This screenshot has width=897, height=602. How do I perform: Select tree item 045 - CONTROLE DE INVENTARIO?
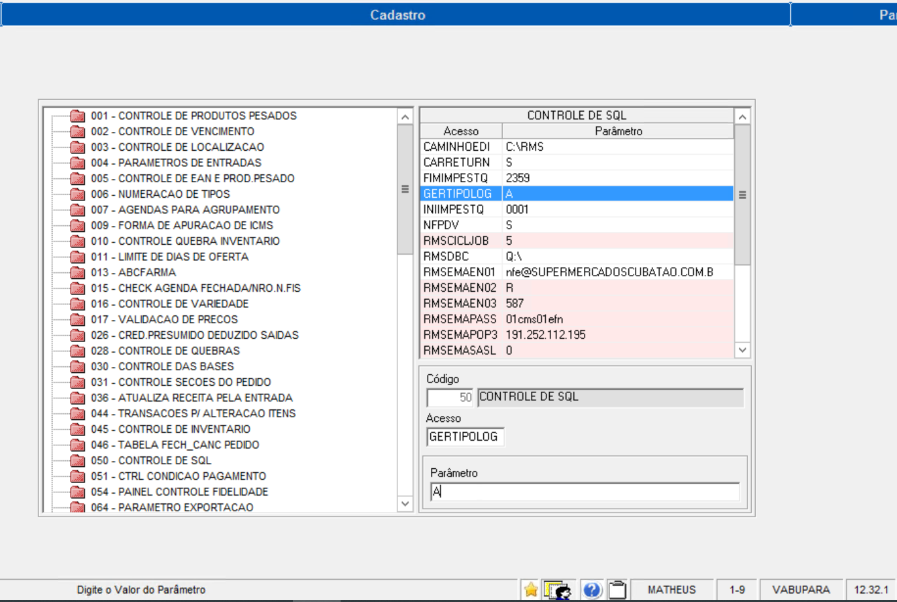[x=171, y=429]
